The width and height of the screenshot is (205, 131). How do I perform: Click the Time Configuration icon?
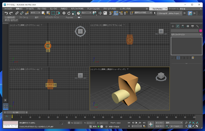click(x=144, y=126)
